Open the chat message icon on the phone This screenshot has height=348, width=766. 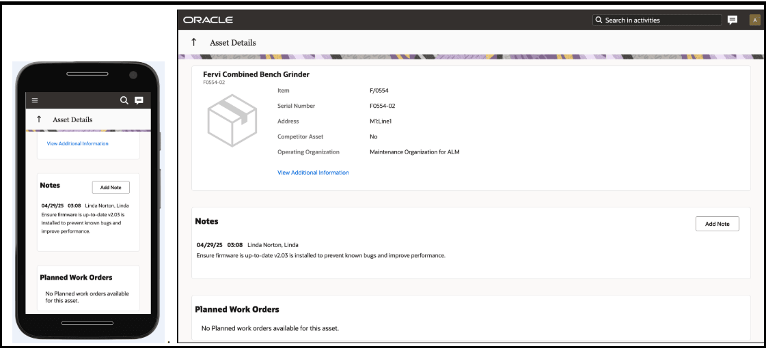(139, 100)
